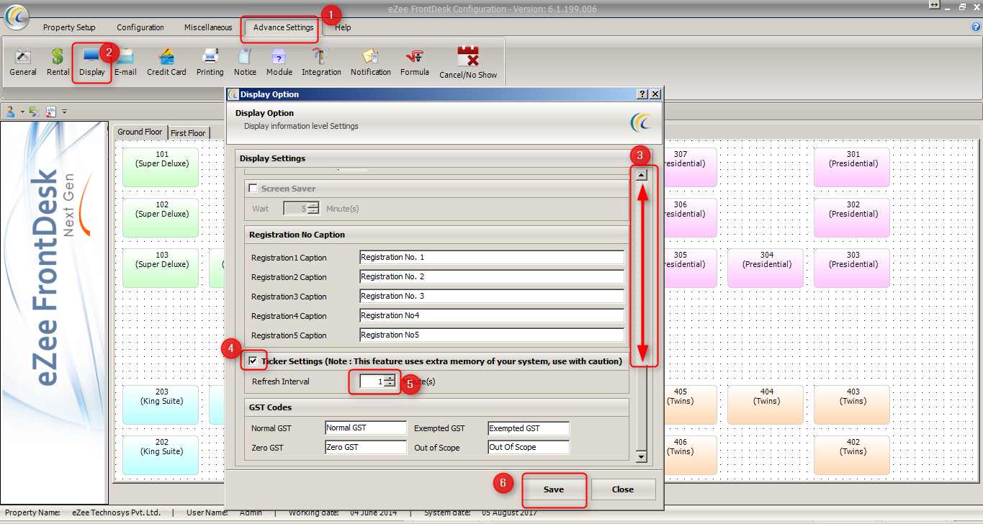The width and height of the screenshot is (983, 524).
Task: Click the scrollbar down arrow in Display Settings
Action: 641,456
